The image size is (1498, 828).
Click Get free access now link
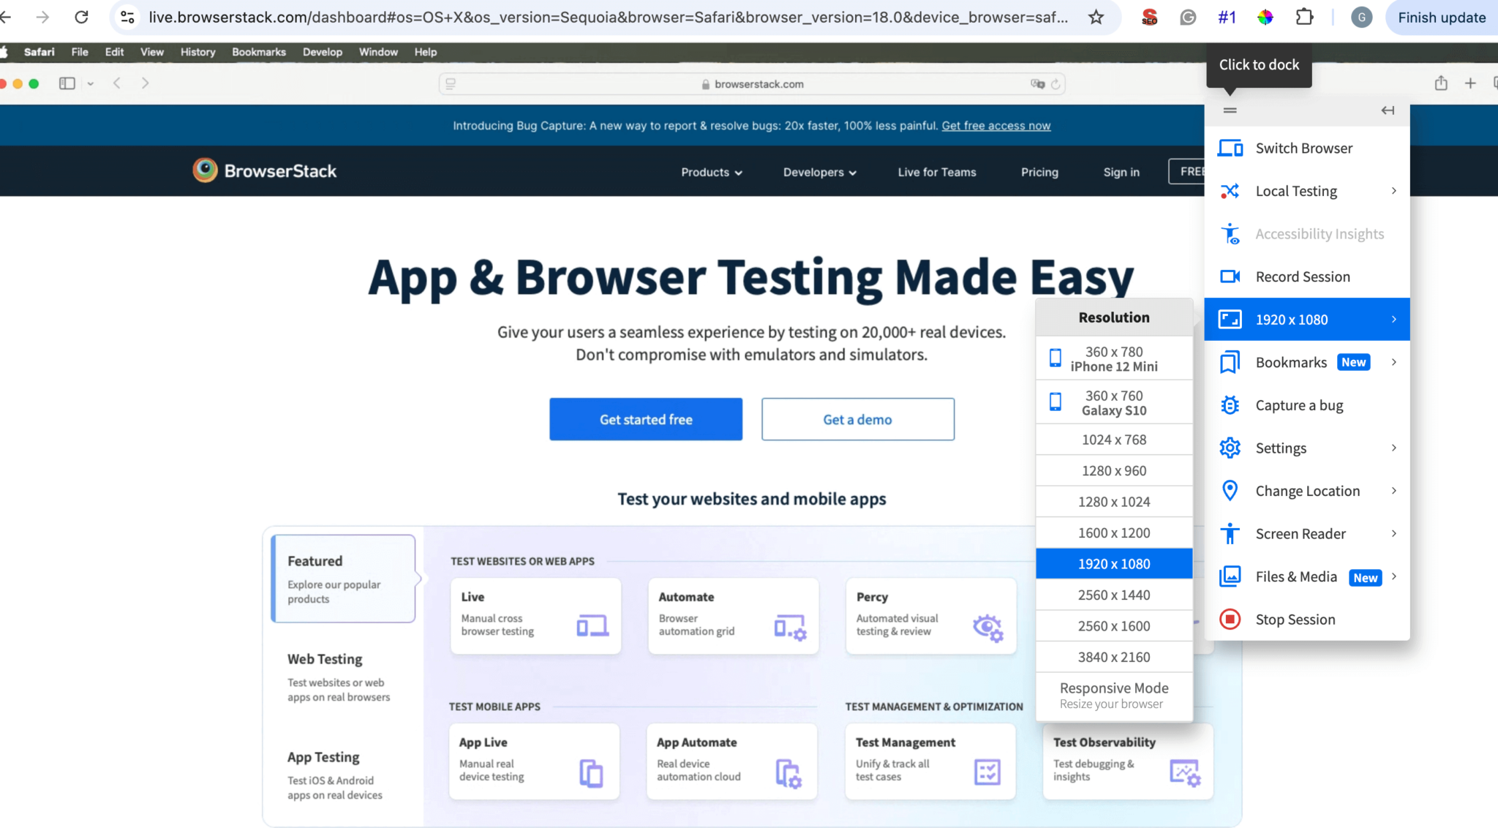(995, 126)
